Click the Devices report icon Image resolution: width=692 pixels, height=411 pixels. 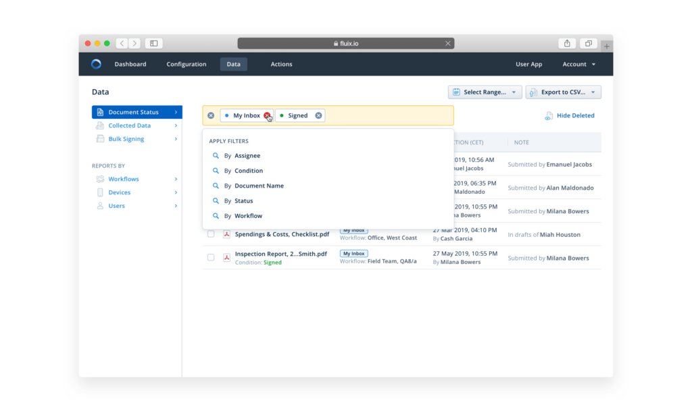[x=99, y=192]
